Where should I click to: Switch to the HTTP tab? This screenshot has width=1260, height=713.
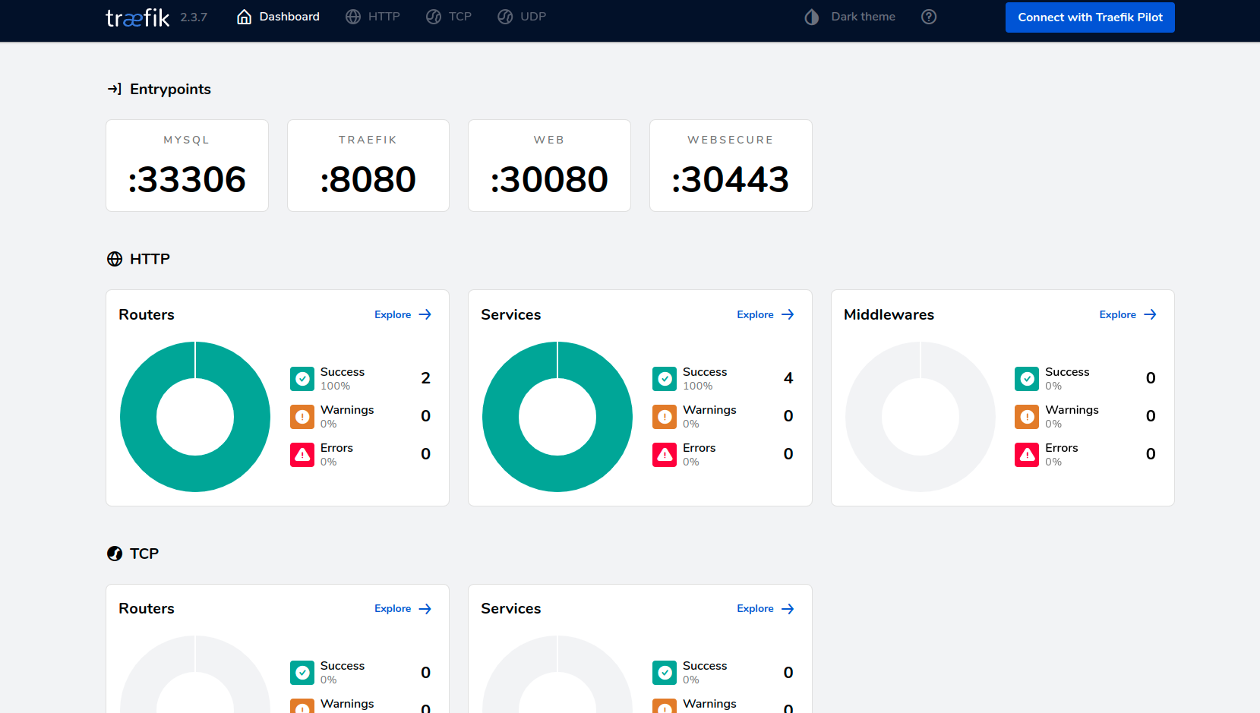click(372, 17)
